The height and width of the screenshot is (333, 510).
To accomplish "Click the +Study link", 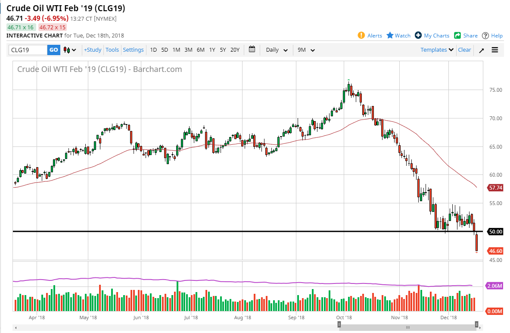I will tap(93, 50).
